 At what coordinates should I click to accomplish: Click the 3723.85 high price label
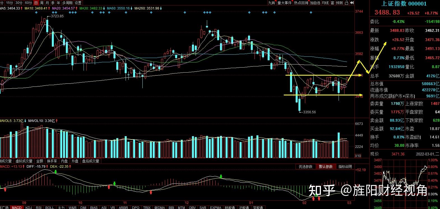coord(57,16)
